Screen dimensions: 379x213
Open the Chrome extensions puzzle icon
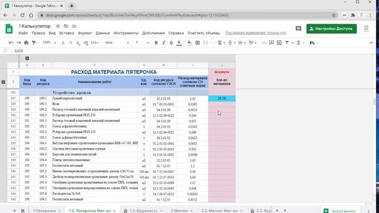(x=353, y=15)
